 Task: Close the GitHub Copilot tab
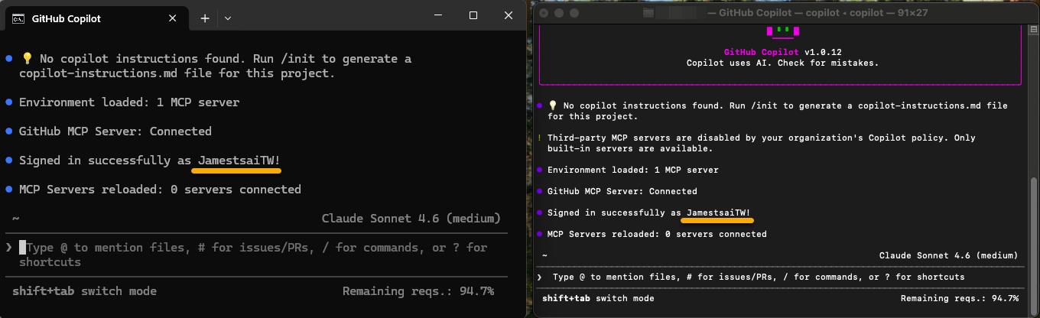(173, 18)
